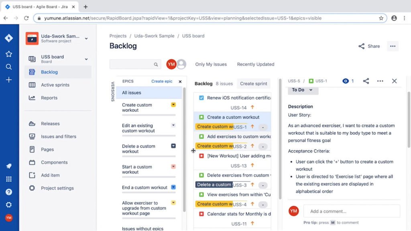This screenshot has width=411, height=231.
Task: Open a new browser tab
Action: tap(85, 7)
